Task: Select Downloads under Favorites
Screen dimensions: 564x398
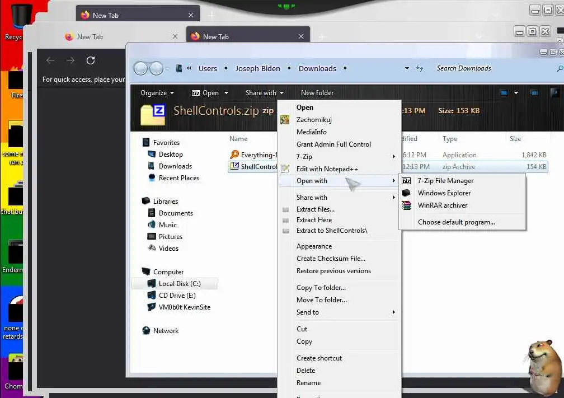Action: (x=175, y=166)
